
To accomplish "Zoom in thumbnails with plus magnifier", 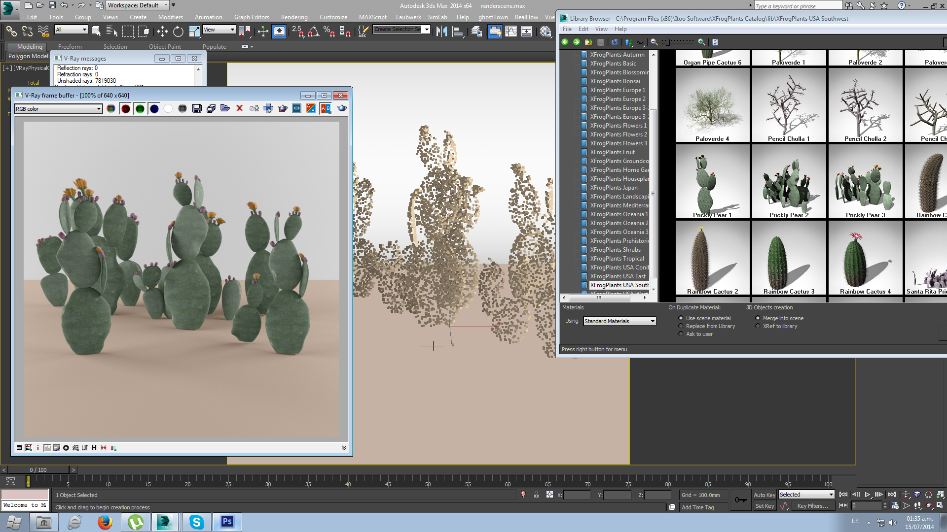I will 701,42.
